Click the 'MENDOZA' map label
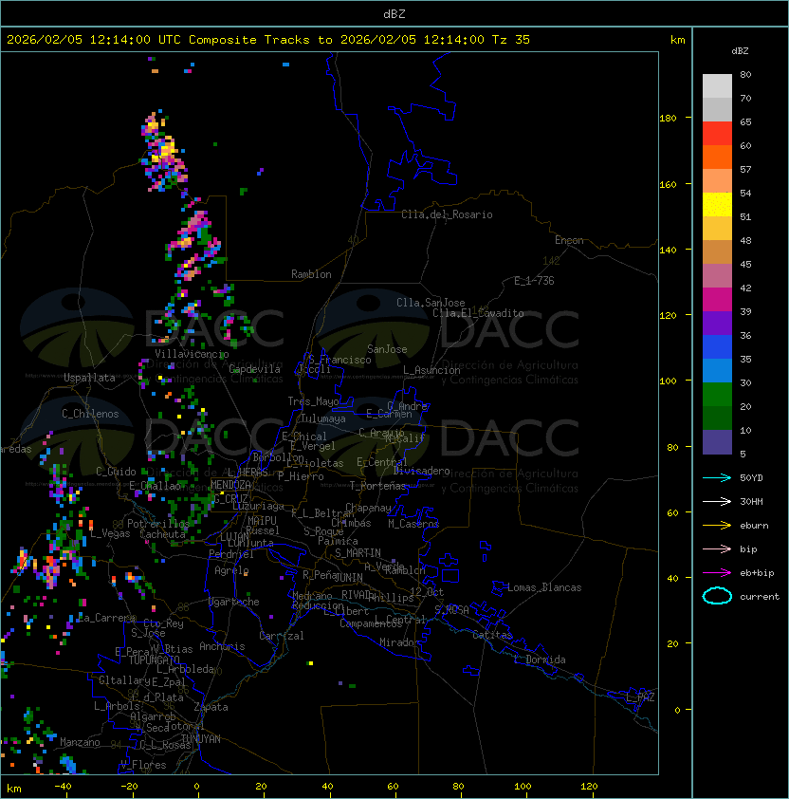Screen dimensions: 789x799 pyautogui.click(x=230, y=485)
